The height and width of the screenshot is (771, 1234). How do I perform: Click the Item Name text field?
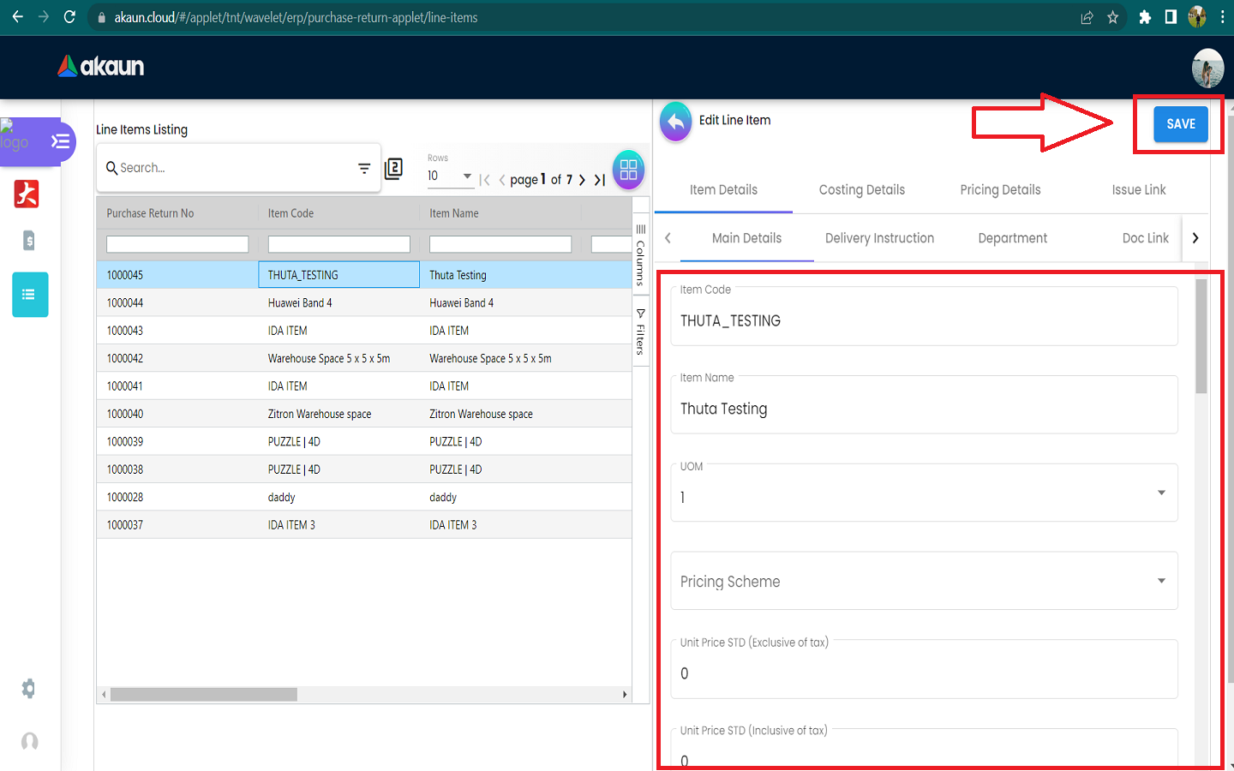point(924,409)
